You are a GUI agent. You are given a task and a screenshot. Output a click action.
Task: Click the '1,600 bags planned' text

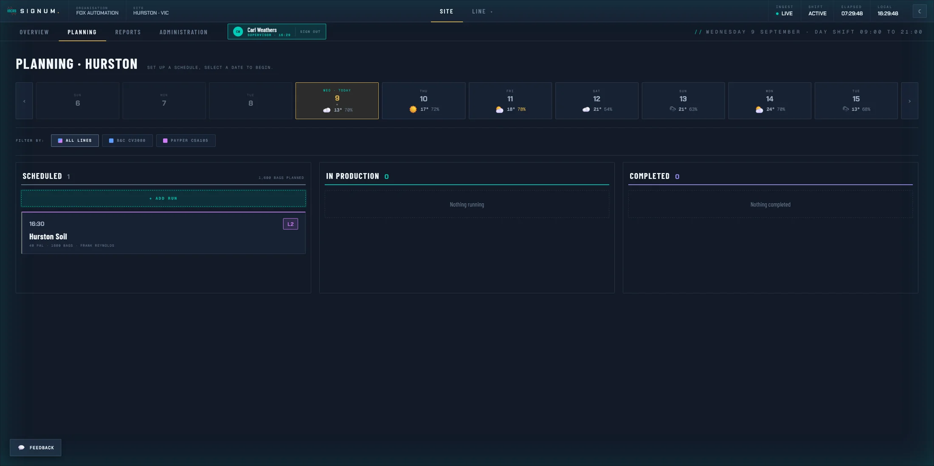point(281,178)
